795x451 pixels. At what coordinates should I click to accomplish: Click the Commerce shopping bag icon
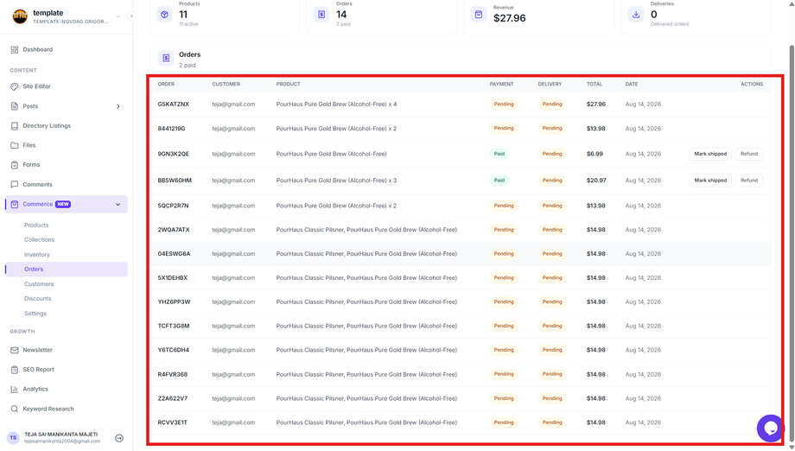[x=14, y=204]
